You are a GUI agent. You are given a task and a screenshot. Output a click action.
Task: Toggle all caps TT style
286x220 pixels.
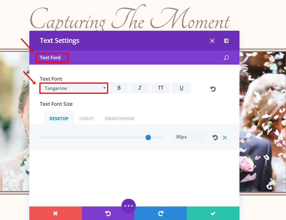pyautogui.click(x=160, y=88)
